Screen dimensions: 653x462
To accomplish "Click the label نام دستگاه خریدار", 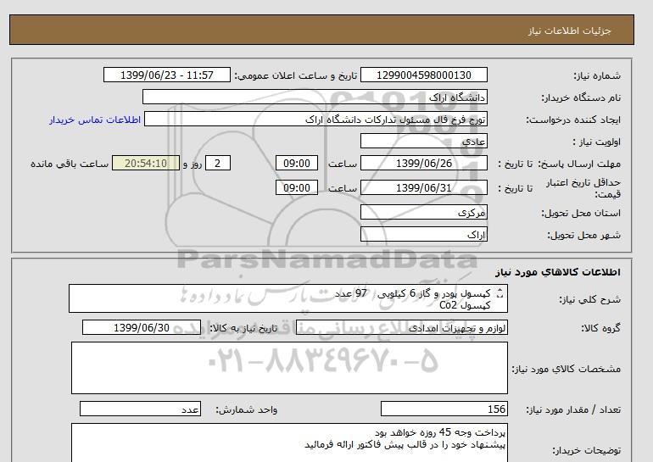I will click(581, 97).
